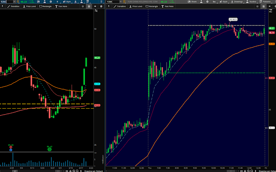Click the right chart pan arrows icon at bottom
This screenshot has height=172, width=276.
pyautogui.click(x=241, y=171)
